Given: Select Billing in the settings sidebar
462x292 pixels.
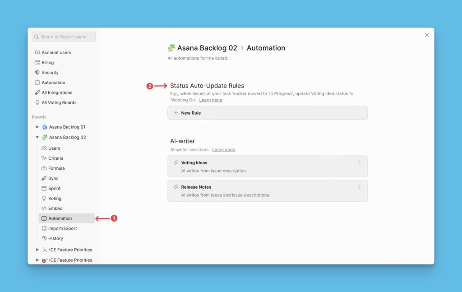Looking at the screenshot, I should pyautogui.click(x=48, y=62).
